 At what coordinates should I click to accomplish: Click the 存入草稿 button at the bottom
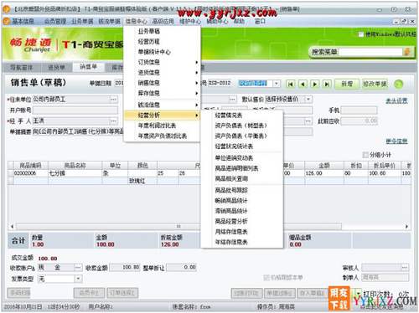312,293
